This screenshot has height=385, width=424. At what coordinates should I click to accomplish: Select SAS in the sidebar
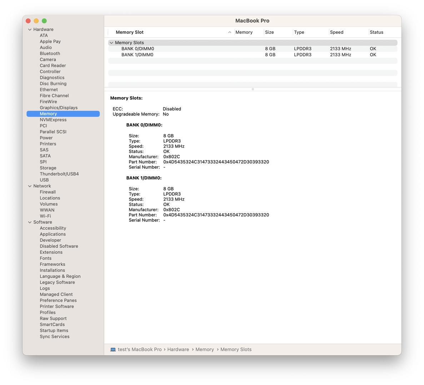point(44,150)
